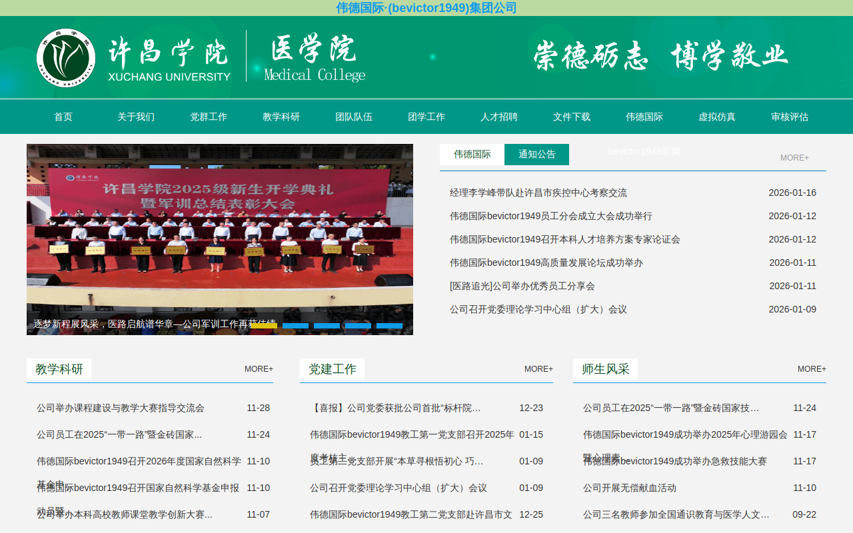Click the opening ceremony banner image

tap(220, 239)
